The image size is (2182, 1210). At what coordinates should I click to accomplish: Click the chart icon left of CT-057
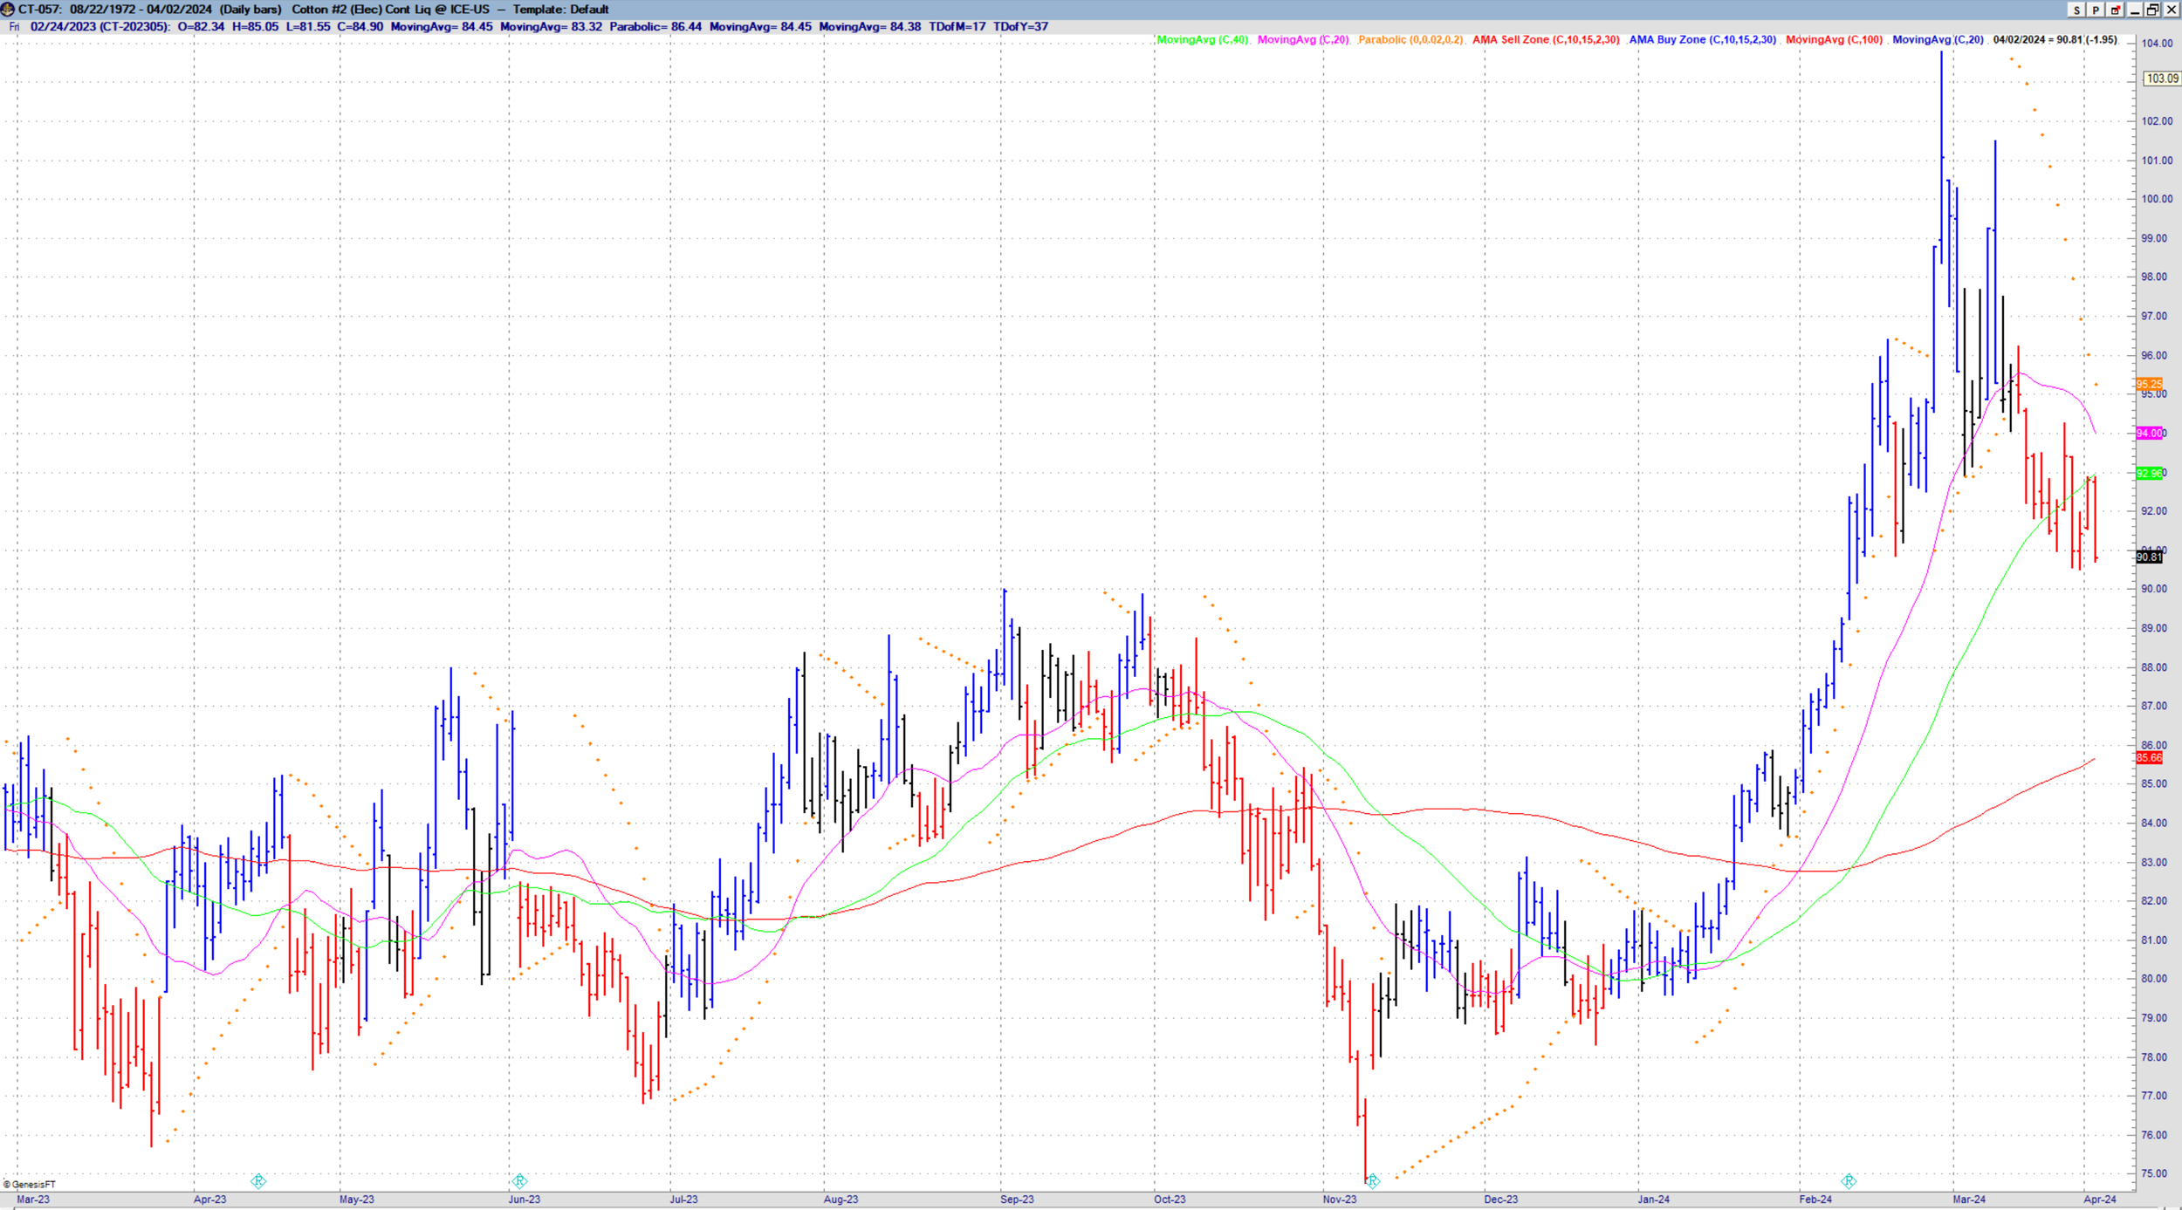(x=8, y=10)
